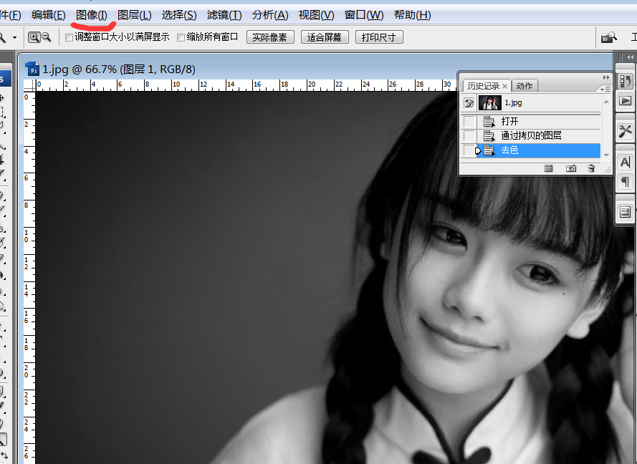Collapse History panel with double-arrow icon

(606, 77)
